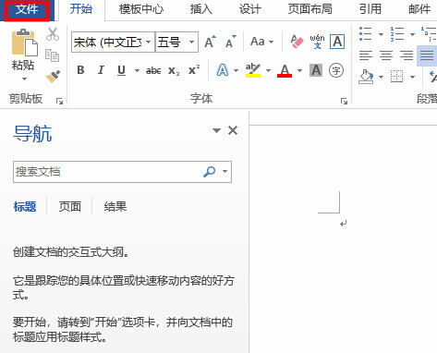437x353 pixels.
Task: Toggle underline formatting
Action: [x=122, y=71]
